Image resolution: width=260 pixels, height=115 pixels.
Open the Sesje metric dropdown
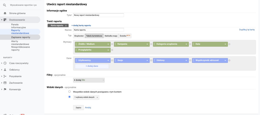pos(148,60)
